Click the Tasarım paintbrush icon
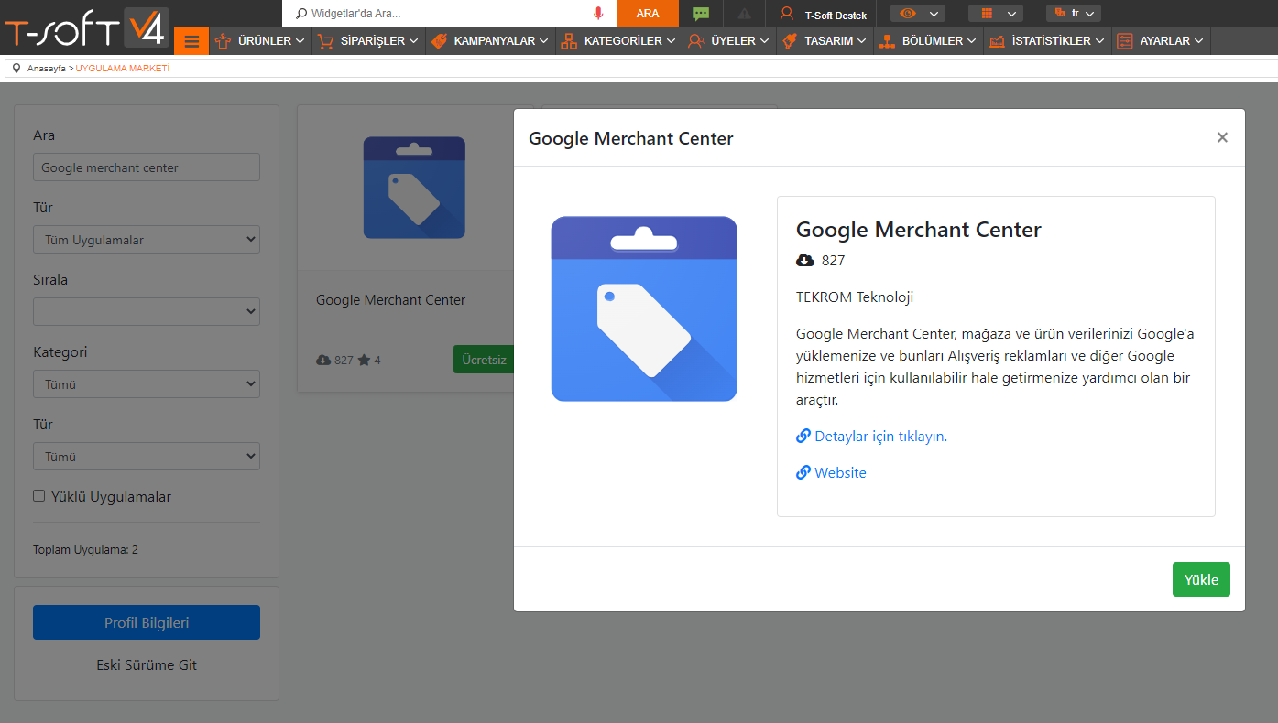 click(x=789, y=41)
